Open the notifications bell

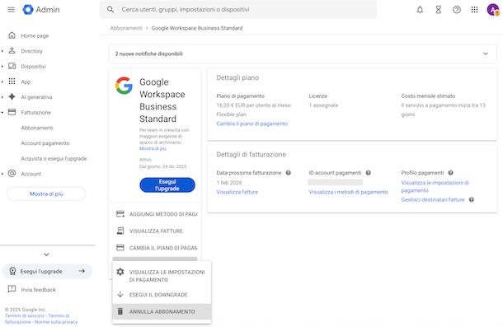pos(420,10)
